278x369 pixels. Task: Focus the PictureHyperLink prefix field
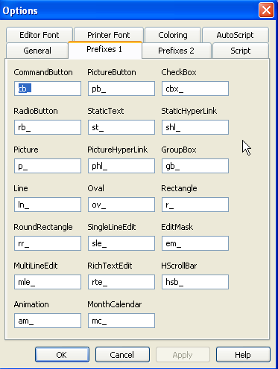[x=121, y=166]
